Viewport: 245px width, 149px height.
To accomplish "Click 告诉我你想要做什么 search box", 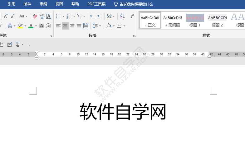I will coord(134,4).
